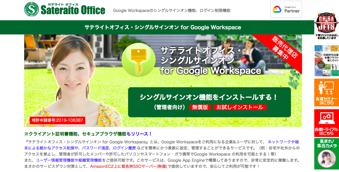This screenshot has height=172, width=339.
Task: Click the Sateraito Office logo
Action: point(65,9)
